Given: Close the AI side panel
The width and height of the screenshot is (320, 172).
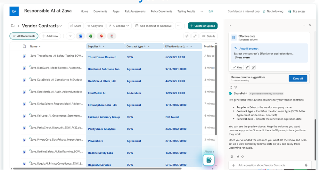Looking at the screenshot, I should tap(310, 25).
